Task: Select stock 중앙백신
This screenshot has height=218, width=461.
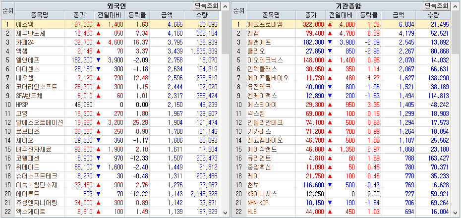Action: (259, 167)
